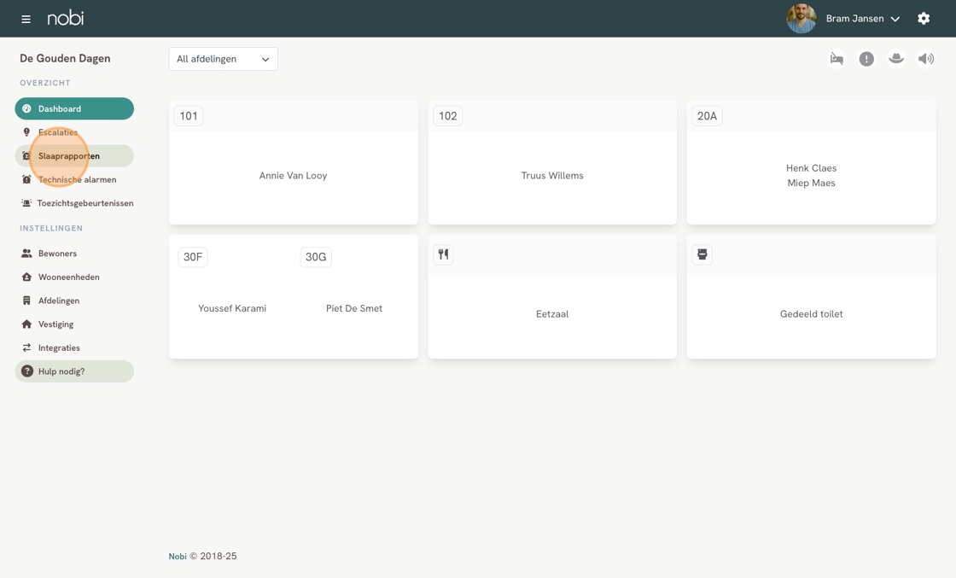Click the crossed-out bed icon

click(836, 59)
